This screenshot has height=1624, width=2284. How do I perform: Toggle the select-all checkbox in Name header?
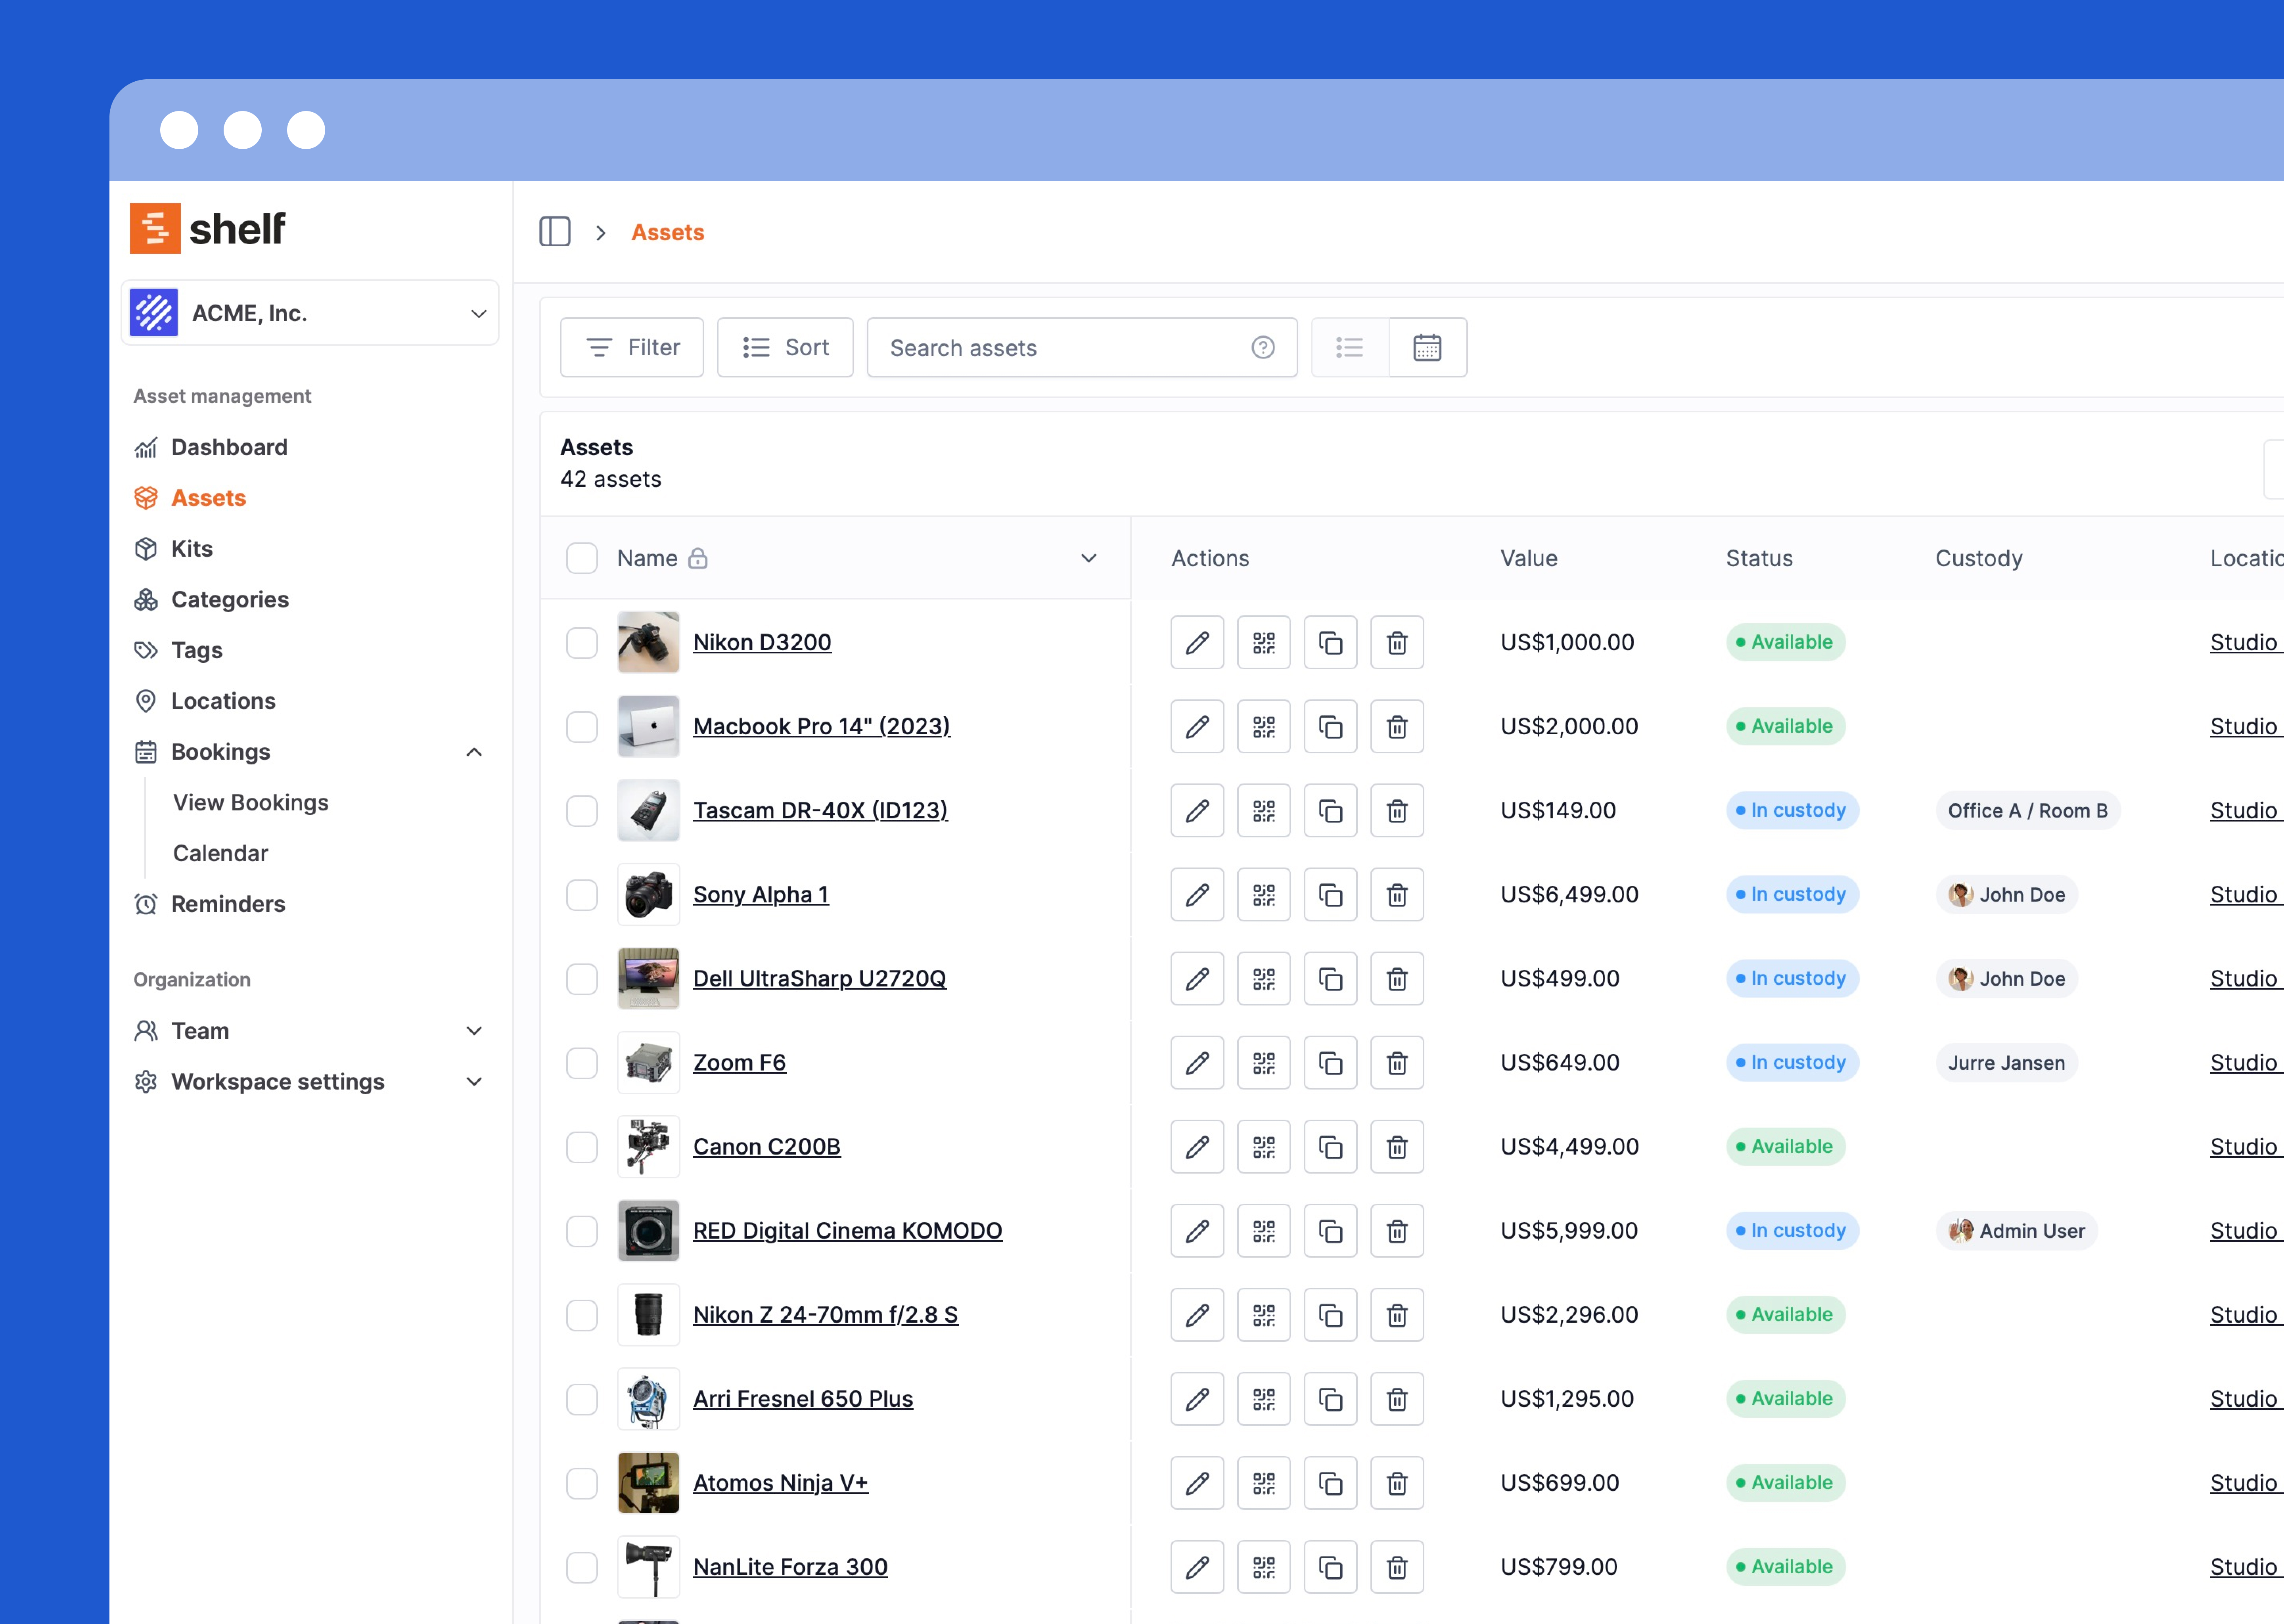582,558
